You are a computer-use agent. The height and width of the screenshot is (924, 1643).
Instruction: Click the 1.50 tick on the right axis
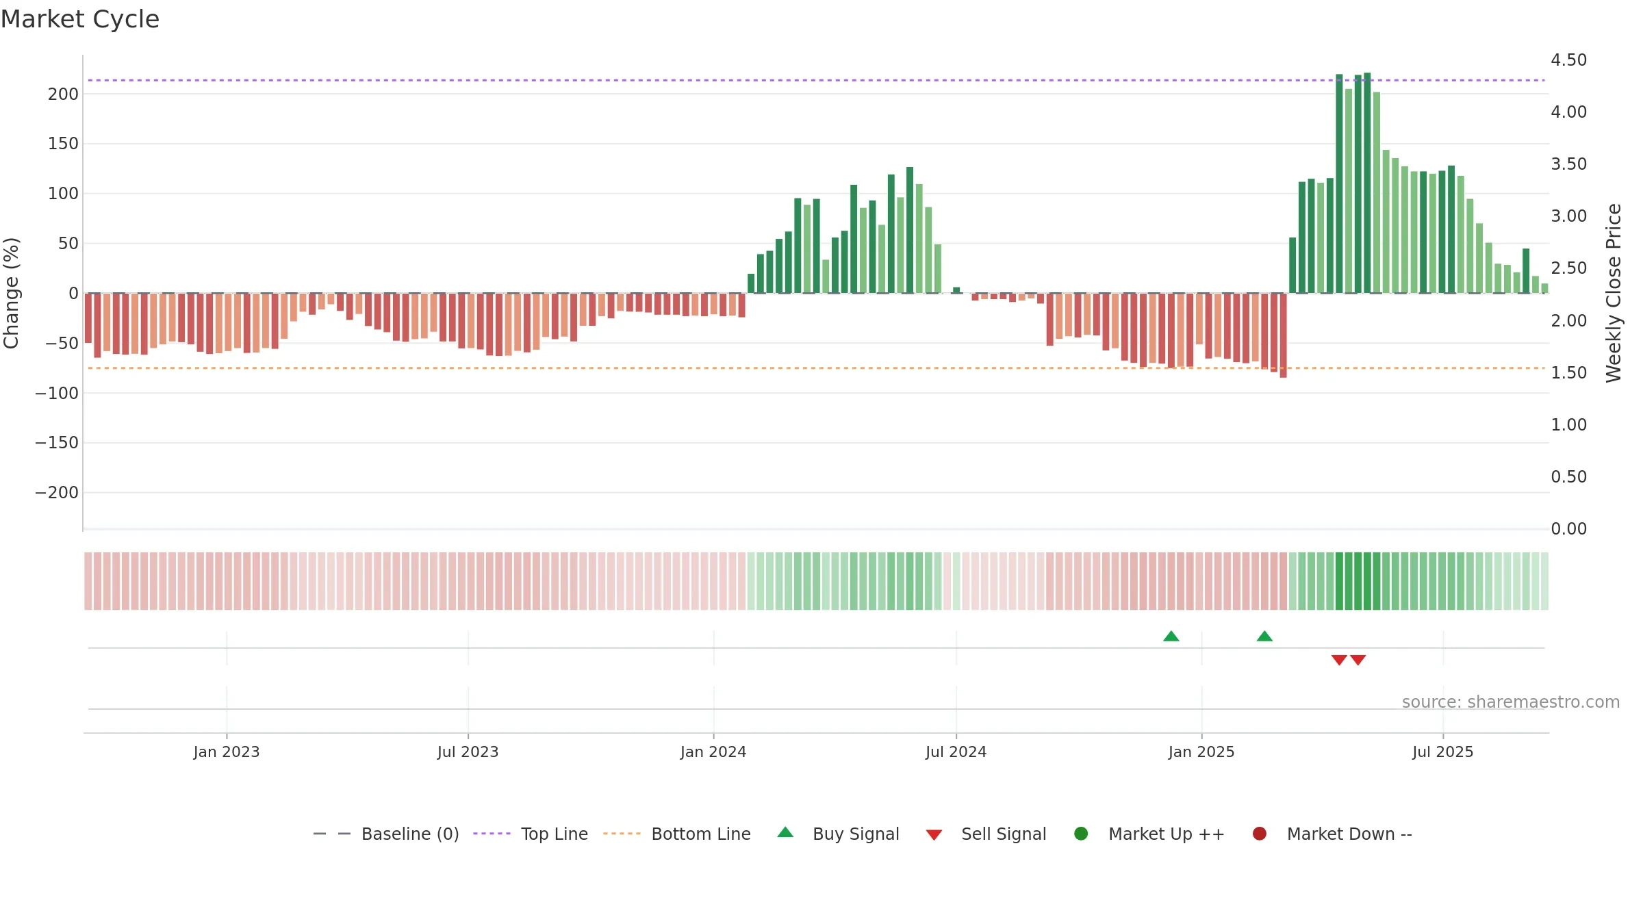pos(1569,373)
